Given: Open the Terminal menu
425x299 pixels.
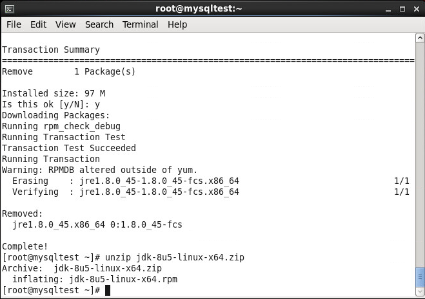Looking at the screenshot, I should click(x=140, y=24).
